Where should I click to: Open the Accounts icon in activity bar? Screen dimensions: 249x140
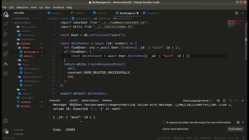tap(5, 121)
